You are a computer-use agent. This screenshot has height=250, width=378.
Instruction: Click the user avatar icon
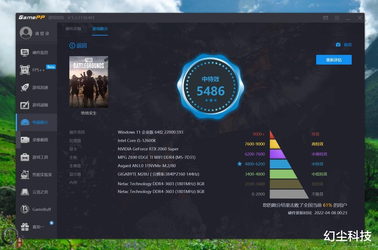click(x=26, y=33)
